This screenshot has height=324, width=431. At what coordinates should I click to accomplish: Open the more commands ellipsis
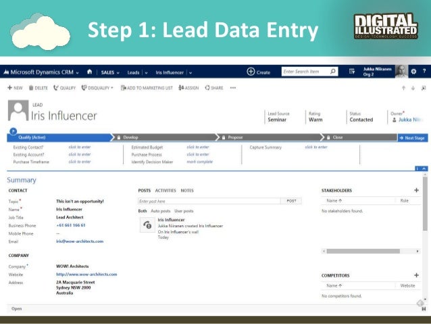tap(233, 88)
